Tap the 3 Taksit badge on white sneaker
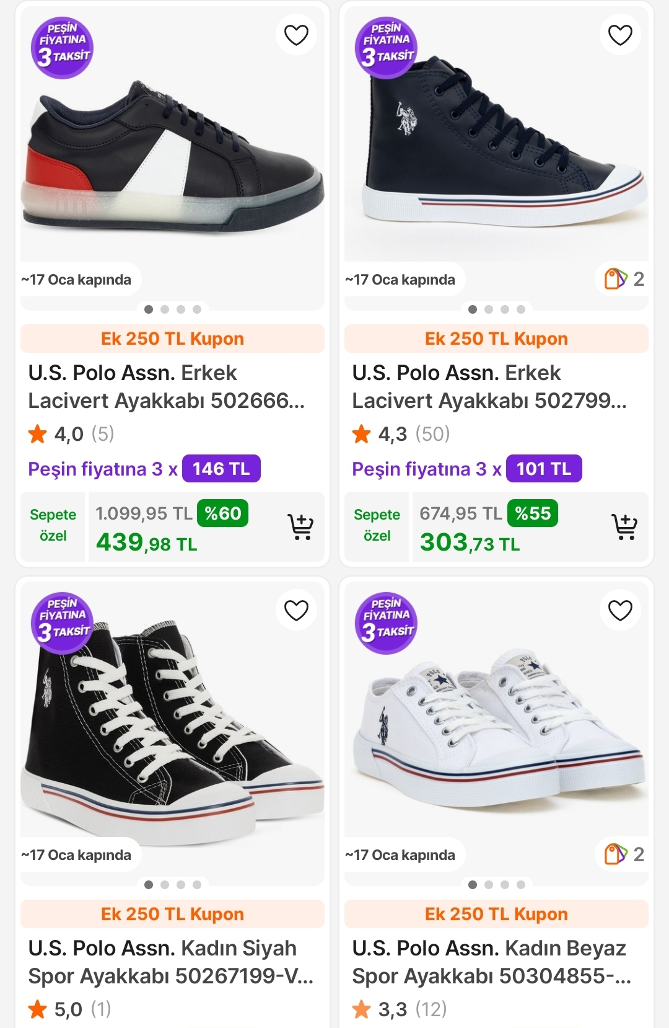Image resolution: width=669 pixels, height=1028 pixels. coord(386,623)
